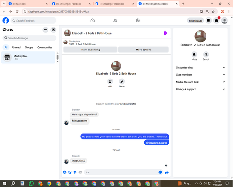
Task: Click Find friends button
Action: click(x=195, y=21)
